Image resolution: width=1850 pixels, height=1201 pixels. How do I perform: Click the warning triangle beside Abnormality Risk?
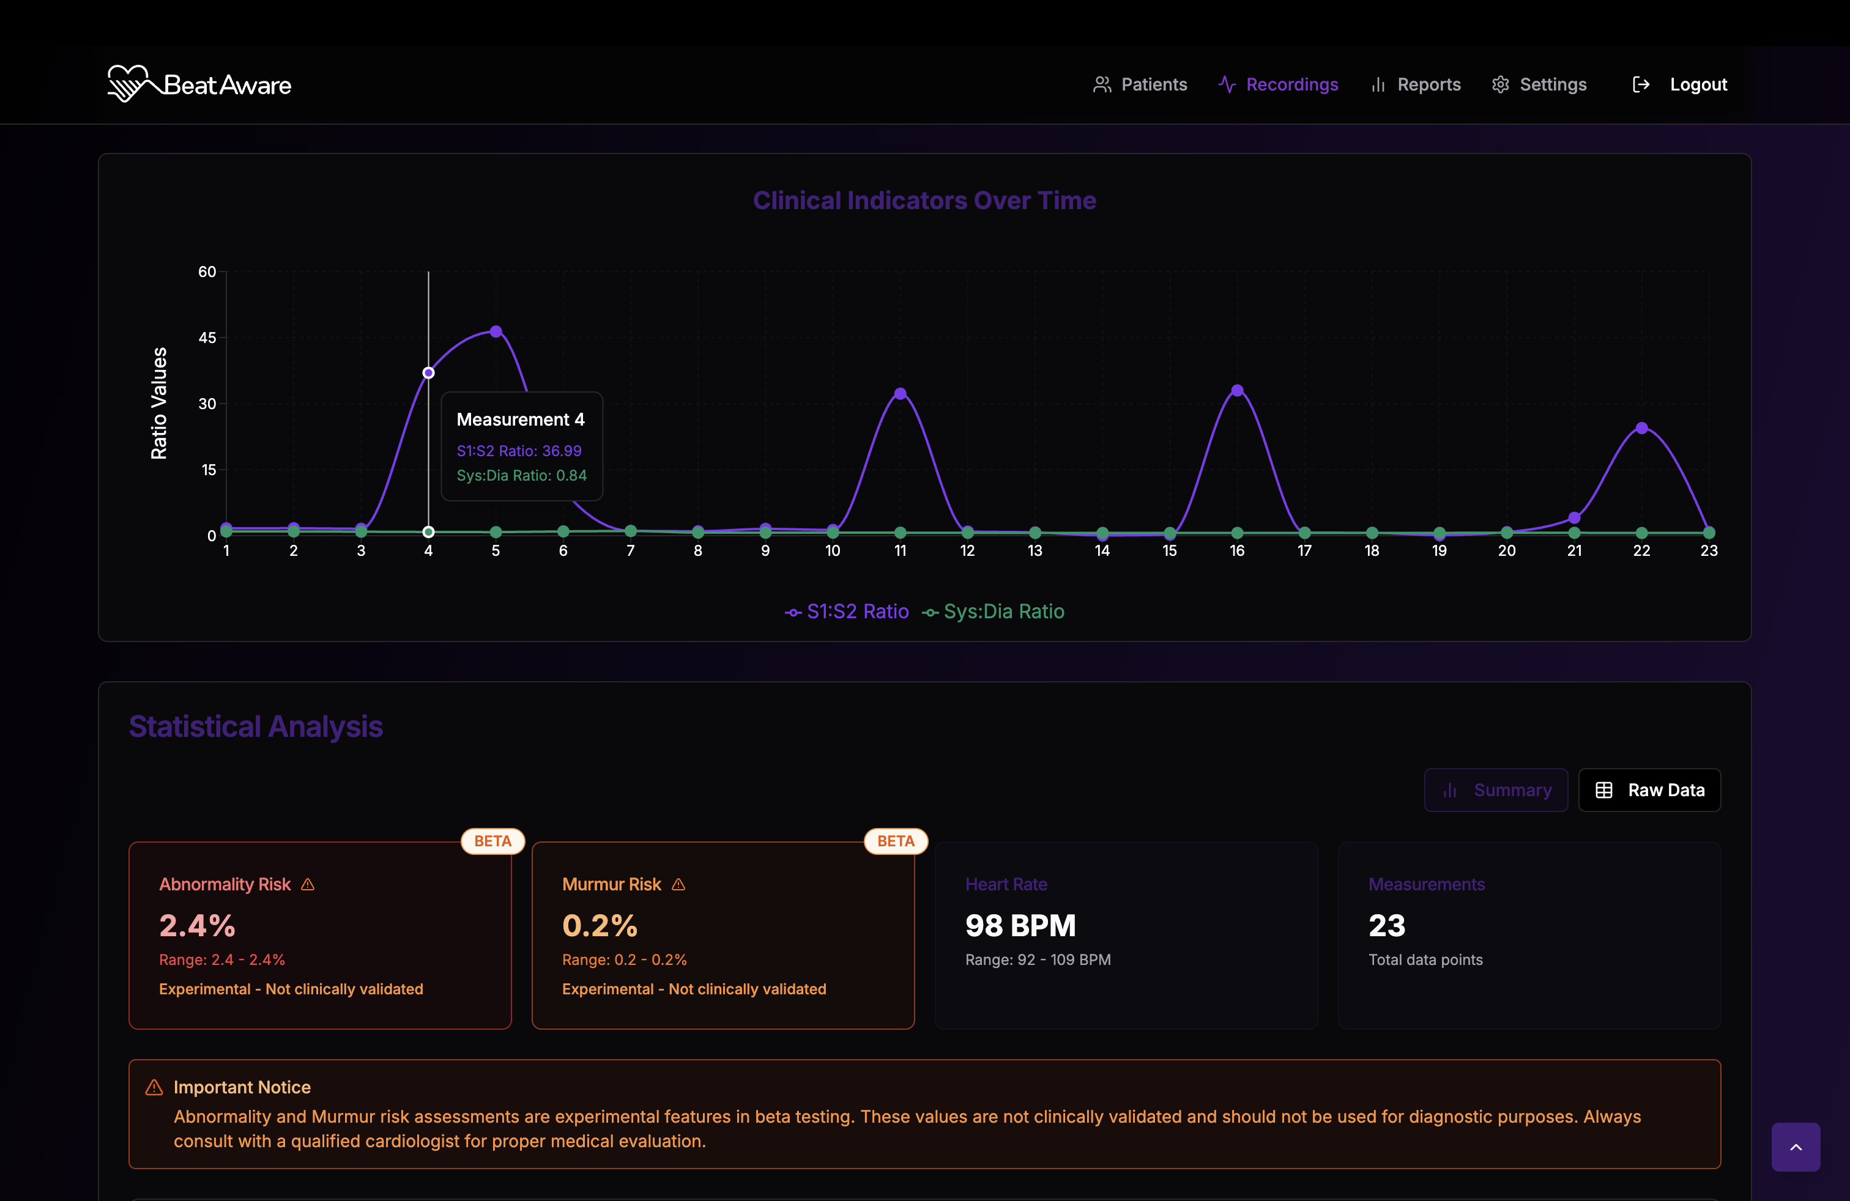307,884
